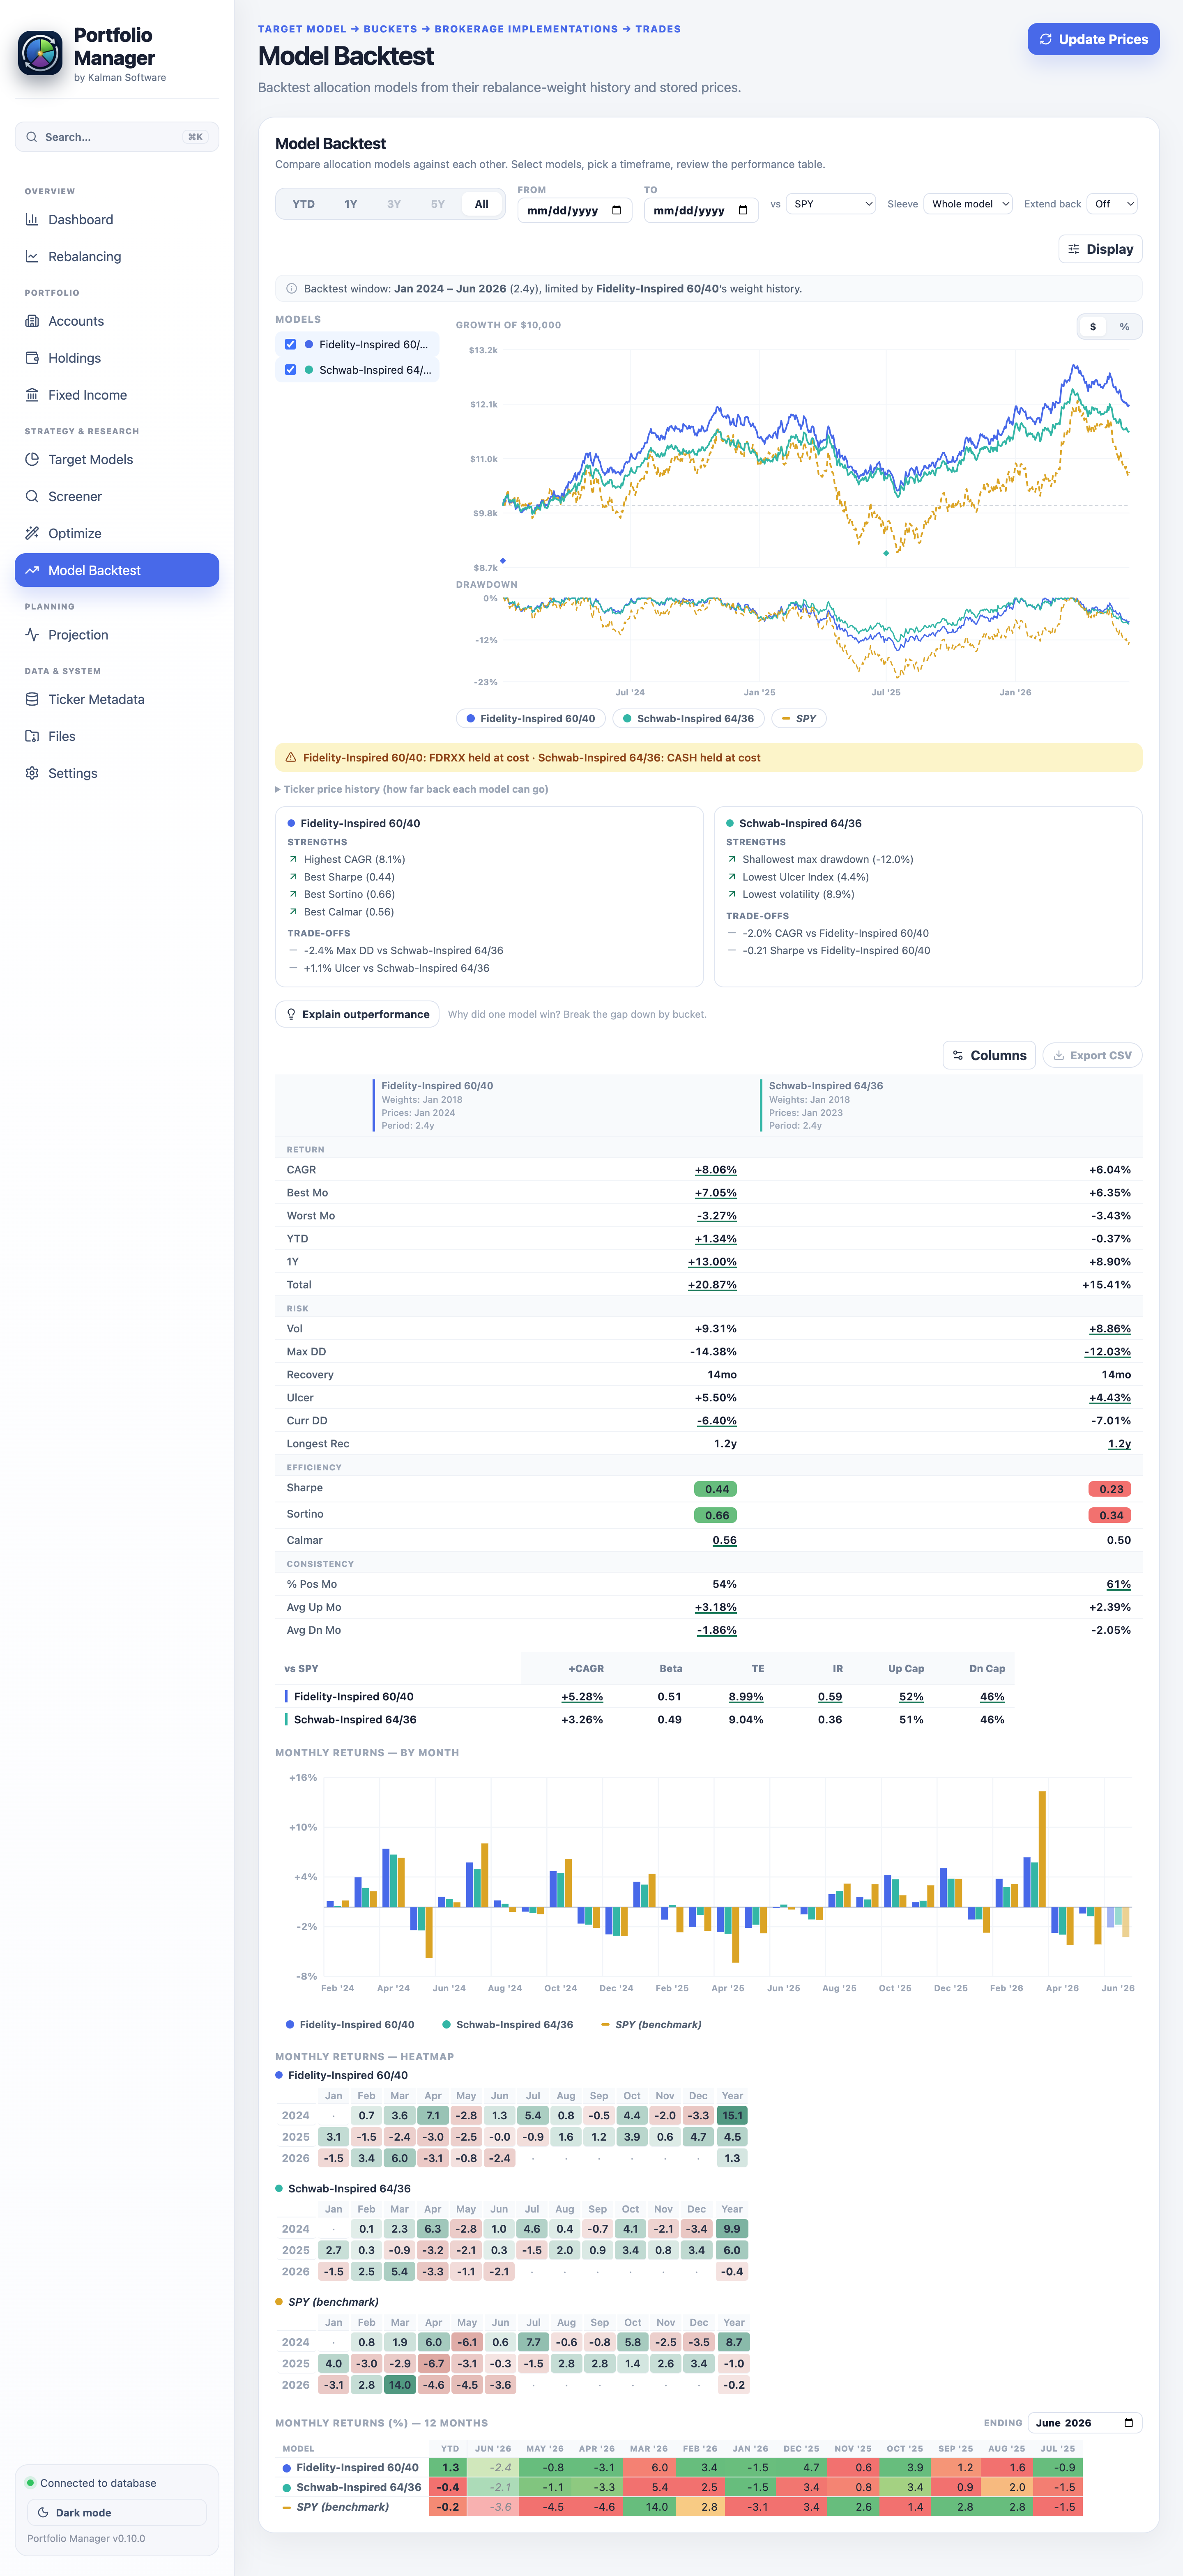The width and height of the screenshot is (1183, 2576).
Task: Click the refresh icon in Update Prices
Action: [x=1046, y=39]
